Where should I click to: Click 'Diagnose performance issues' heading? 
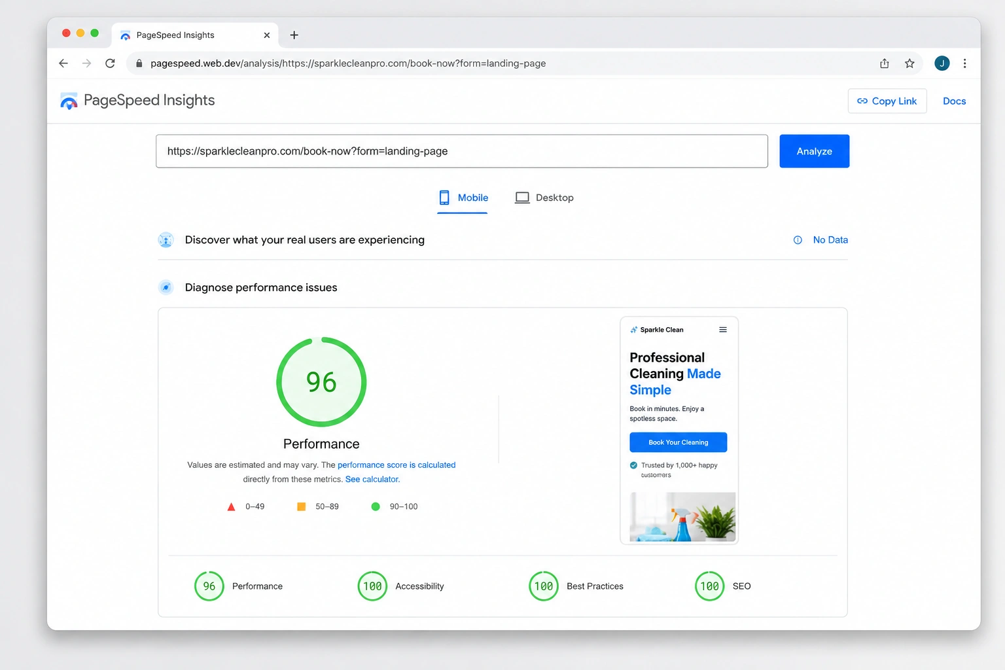(261, 287)
